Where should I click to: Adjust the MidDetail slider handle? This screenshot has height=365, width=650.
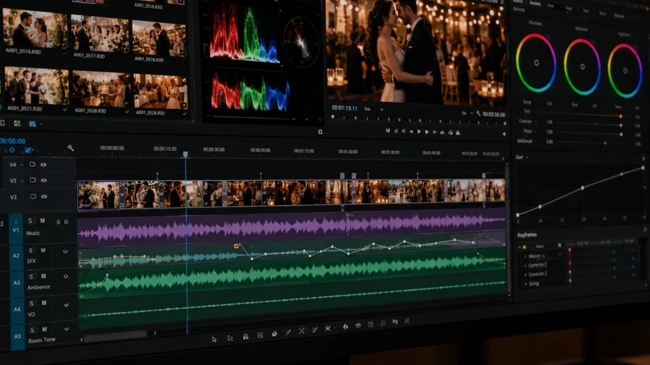pyautogui.click(x=605, y=143)
